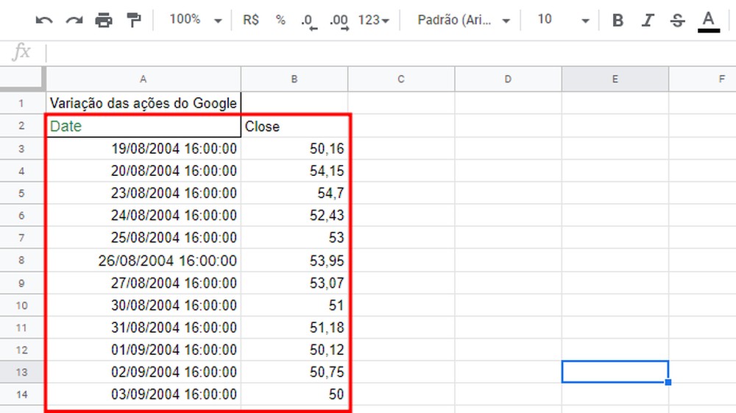Open the 100% zoom dropdown
This screenshot has width=736, height=413.
[x=195, y=20]
